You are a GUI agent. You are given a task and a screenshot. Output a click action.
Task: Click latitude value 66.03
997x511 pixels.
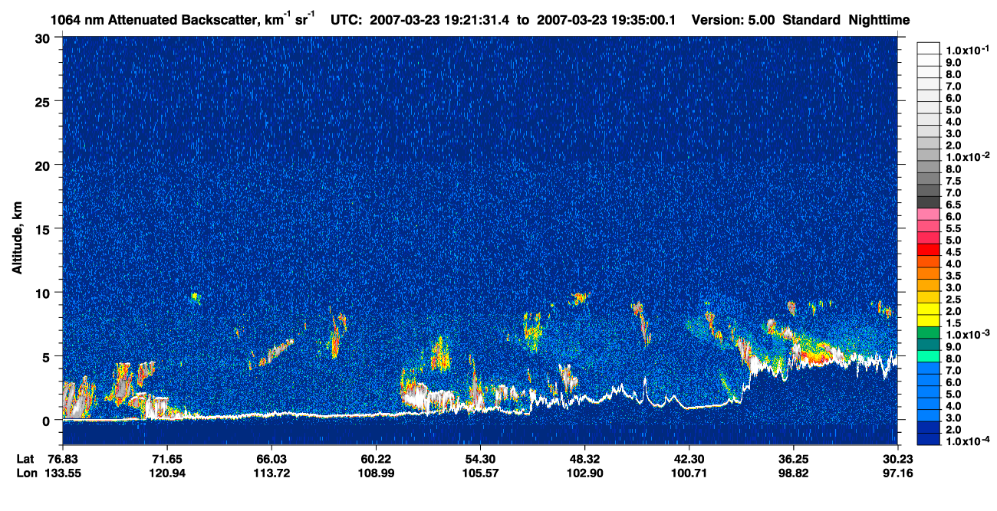point(271,458)
